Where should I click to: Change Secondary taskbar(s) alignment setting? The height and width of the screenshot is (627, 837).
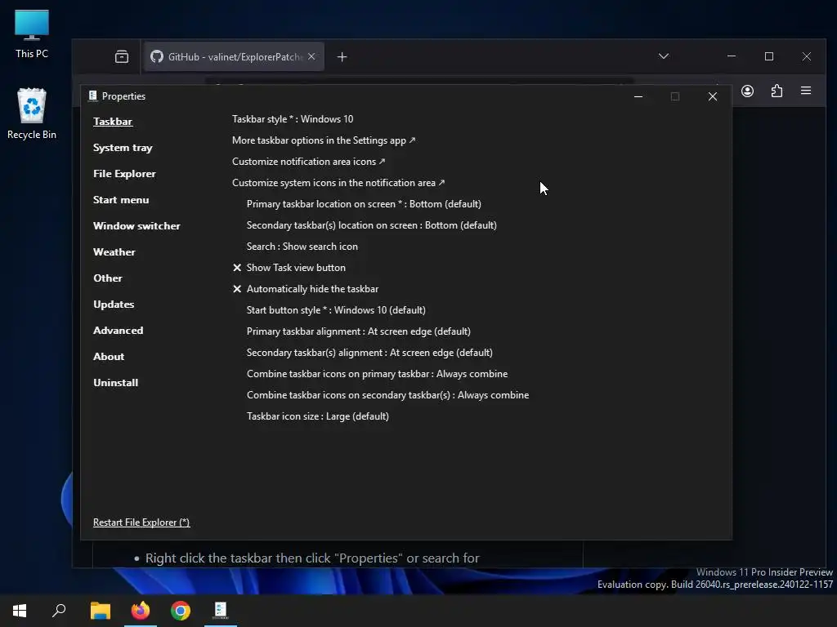(369, 353)
